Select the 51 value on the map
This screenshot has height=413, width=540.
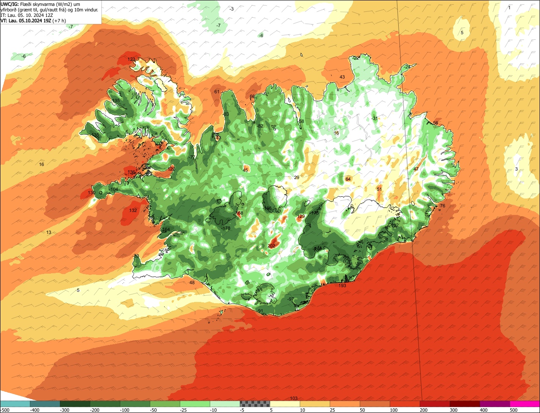coord(379,189)
